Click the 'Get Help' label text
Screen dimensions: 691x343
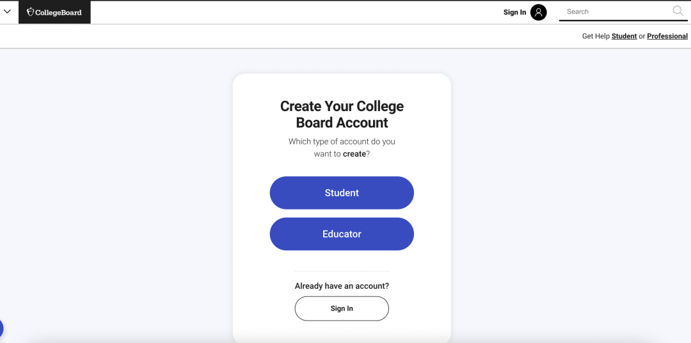tap(596, 36)
